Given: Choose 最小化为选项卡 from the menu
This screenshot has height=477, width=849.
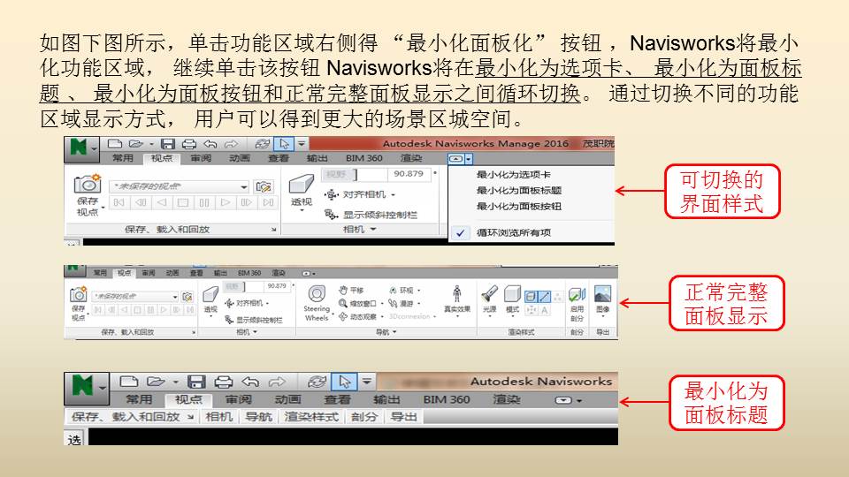Looking at the screenshot, I should pyautogui.click(x=513, y=175).
